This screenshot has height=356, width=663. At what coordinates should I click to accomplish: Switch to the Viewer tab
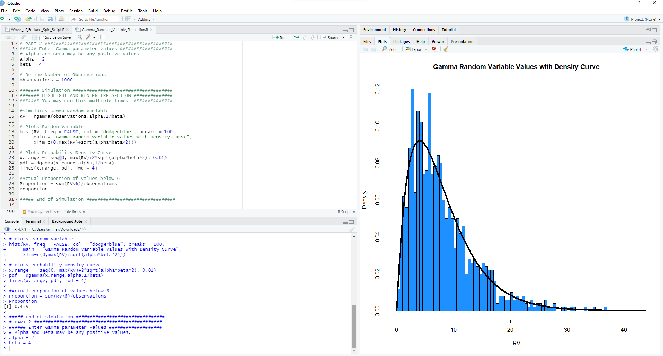click(x=438, y=42)
